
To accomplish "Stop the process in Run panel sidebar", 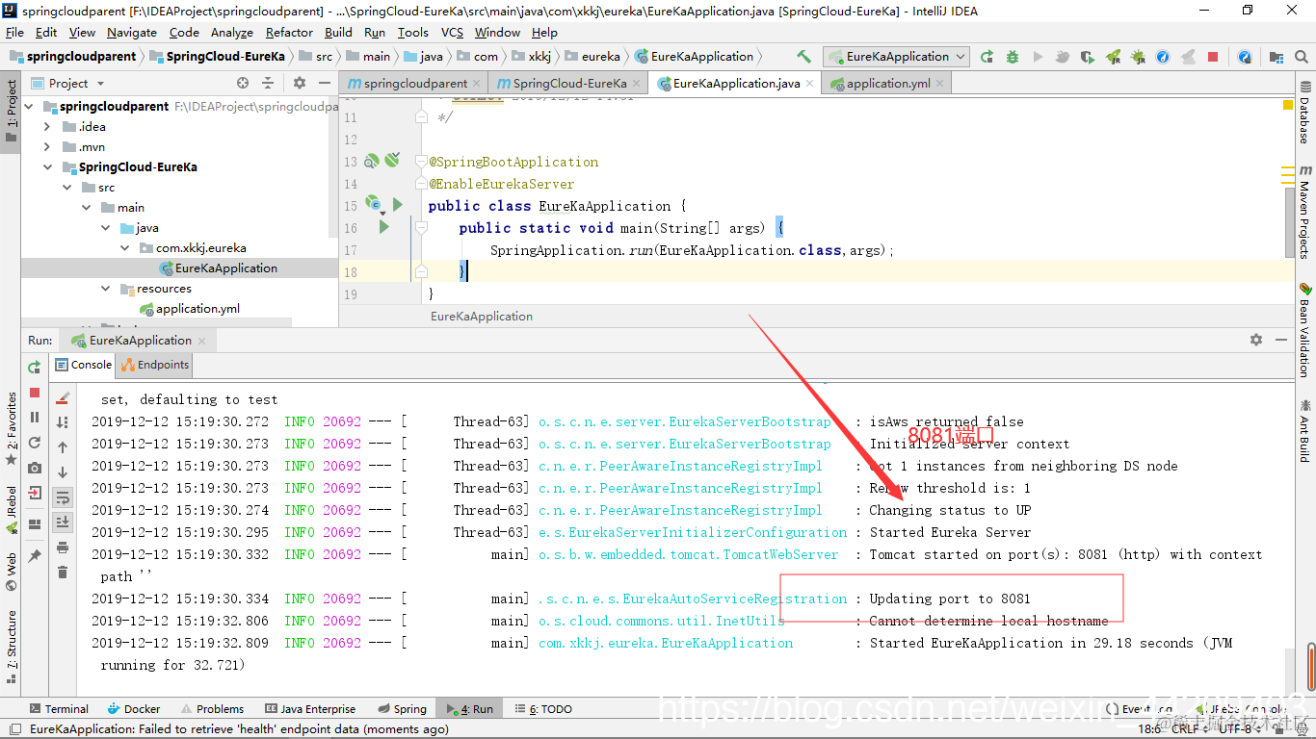I will coord(35,393).
